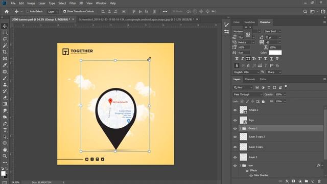Create a new group folder icon
The height and width of the screenshot is (184, 327).
point(306,181)
